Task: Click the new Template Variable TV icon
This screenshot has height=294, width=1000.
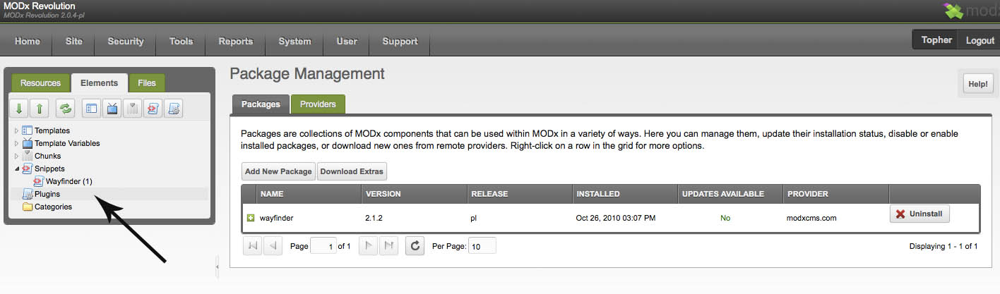Action: (112, 109)
